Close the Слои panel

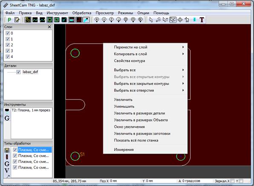49,27
